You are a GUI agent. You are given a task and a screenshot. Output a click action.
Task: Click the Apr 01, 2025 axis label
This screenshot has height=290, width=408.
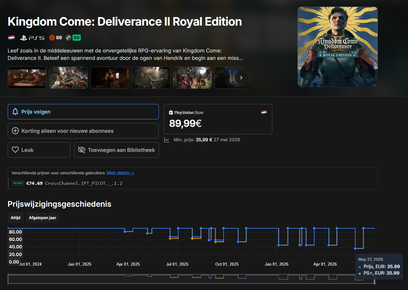128,264
